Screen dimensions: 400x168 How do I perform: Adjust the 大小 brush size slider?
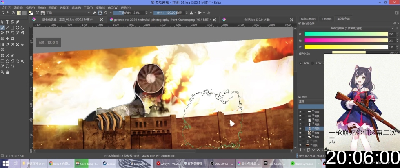(169, 13)
